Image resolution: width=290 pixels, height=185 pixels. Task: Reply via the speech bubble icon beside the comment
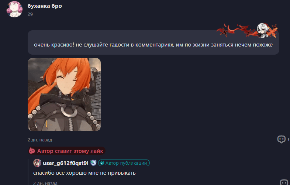[x=281, y=139]
